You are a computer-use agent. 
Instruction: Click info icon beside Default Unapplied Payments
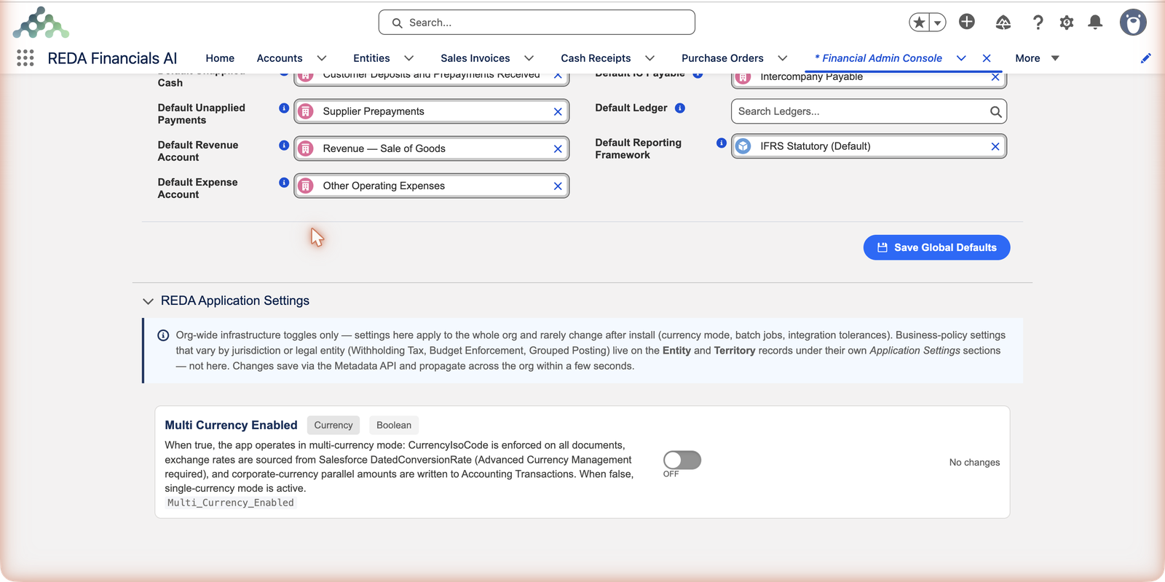(284, 108)
